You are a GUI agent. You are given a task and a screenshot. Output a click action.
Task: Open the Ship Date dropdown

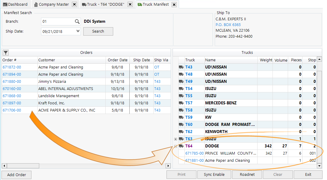pyautogui.click(x=78, y=31)
